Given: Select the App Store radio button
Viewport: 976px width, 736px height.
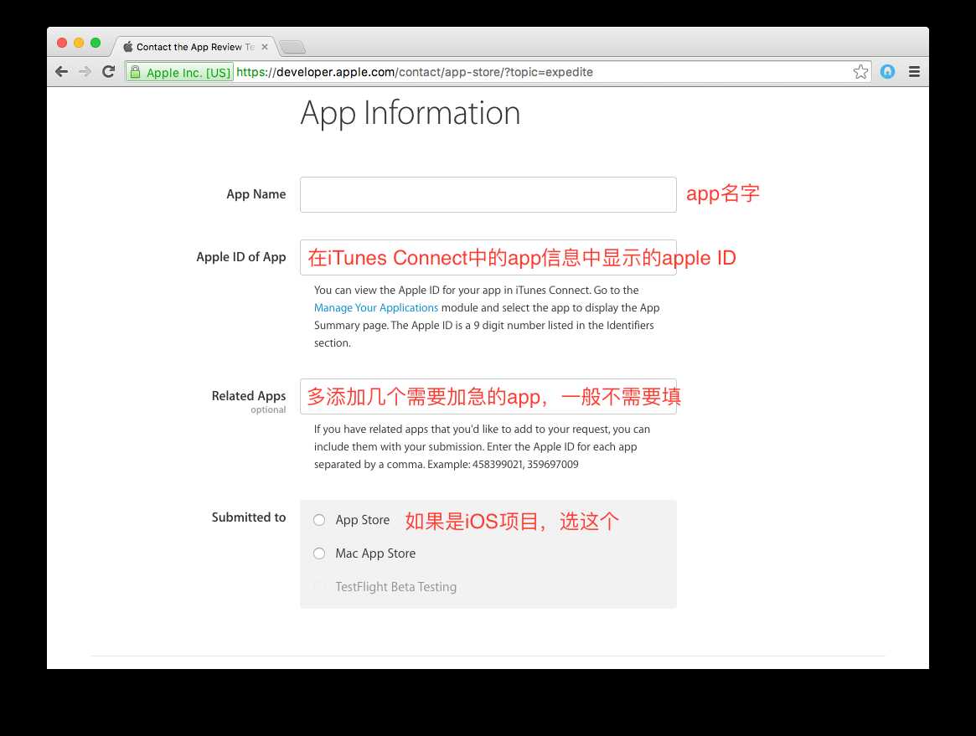Looking at the screenshot, I should (x=319, y=520).
